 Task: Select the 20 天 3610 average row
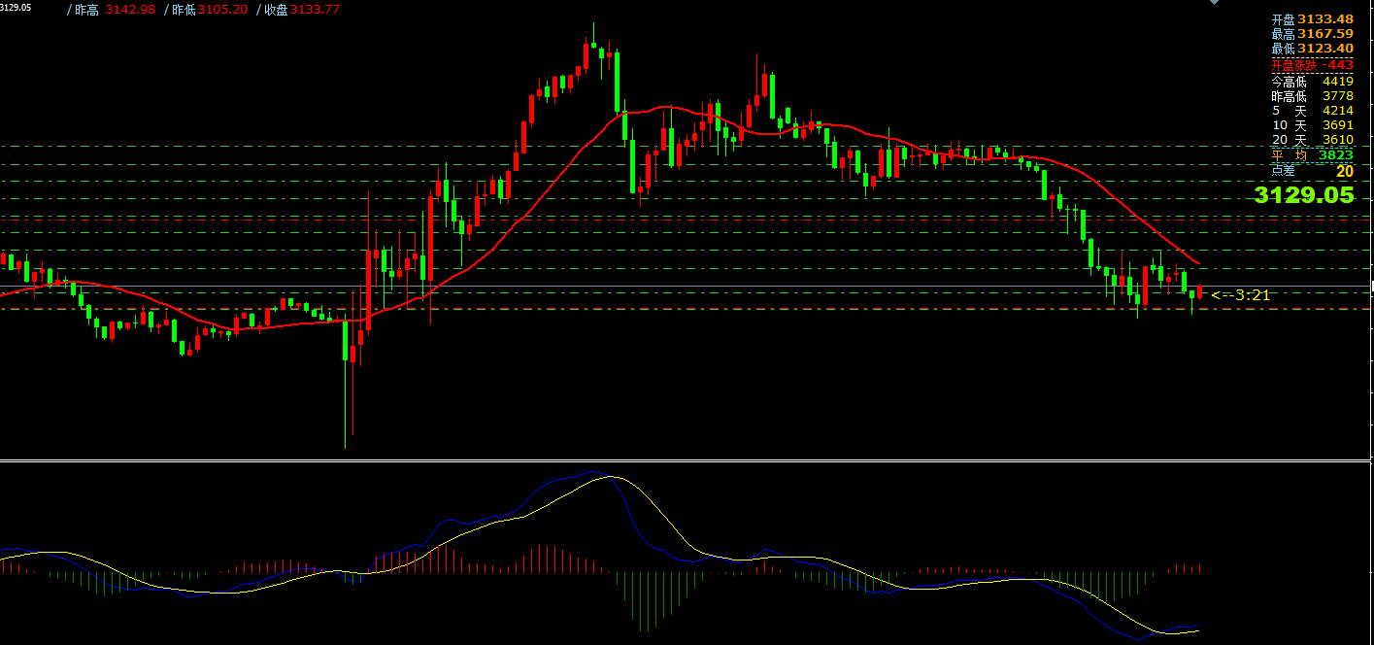pos(1312,140)
